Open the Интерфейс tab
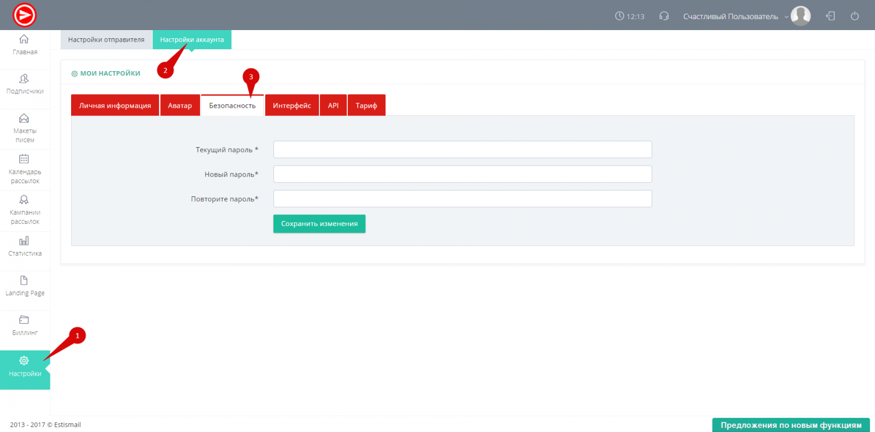The height and width of the screenshot is (432, 875). click(292, 106)
